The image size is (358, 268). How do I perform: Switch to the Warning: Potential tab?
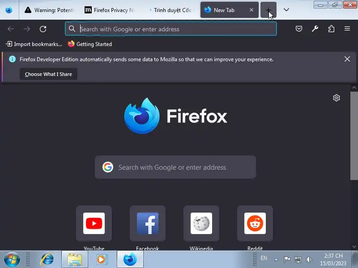pos(50,10)
